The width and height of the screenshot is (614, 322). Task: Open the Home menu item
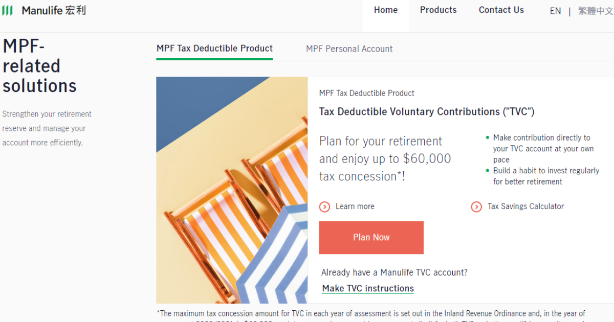386,10
